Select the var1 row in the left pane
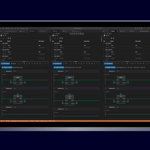This screenshot has width=150, height=150. click(x=24, y=46)
